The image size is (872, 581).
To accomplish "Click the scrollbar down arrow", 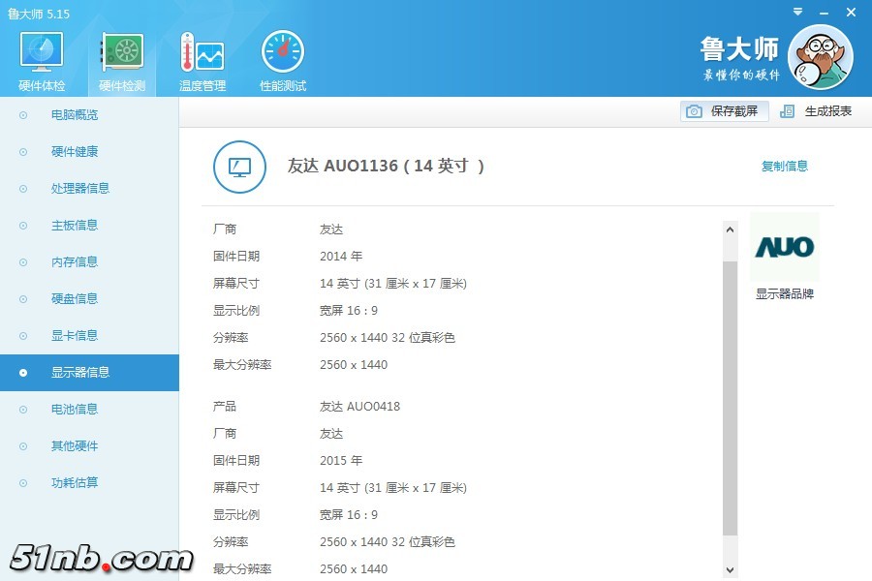I will (x=731, y=570).
